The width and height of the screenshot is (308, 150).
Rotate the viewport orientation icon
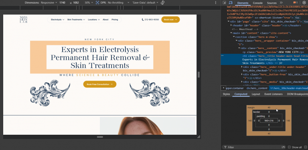[x=163, y=2]
